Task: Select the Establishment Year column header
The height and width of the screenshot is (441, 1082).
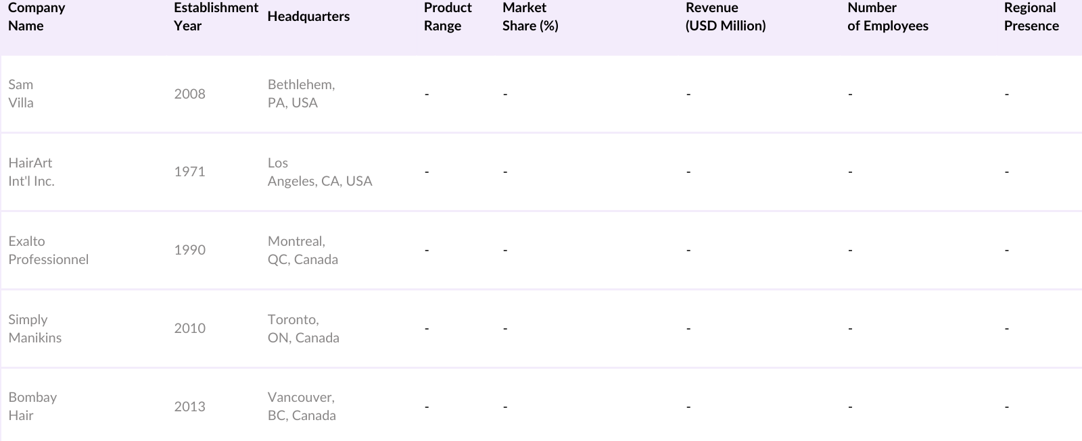Action: (216, 17)
